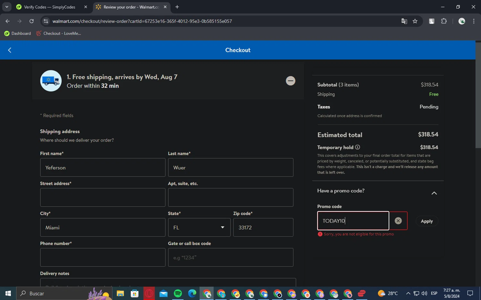Image resolution: width=481 pixels, height=300 pixels.
Task: Focus the Apt, suite, etc. field
Action: click(231, 197)
